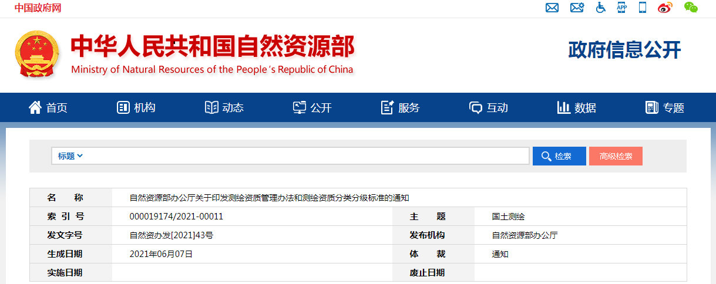Image resolution: width=716 pixels, height=284 pixels.
Task: Click the magnifier icon in 检索 button
Action: coord(546,156)
